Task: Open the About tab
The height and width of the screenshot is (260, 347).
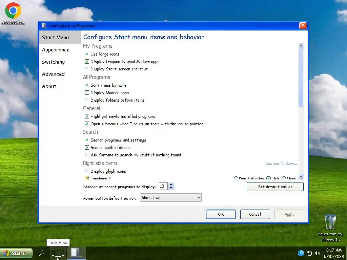Action: [49, 86]
